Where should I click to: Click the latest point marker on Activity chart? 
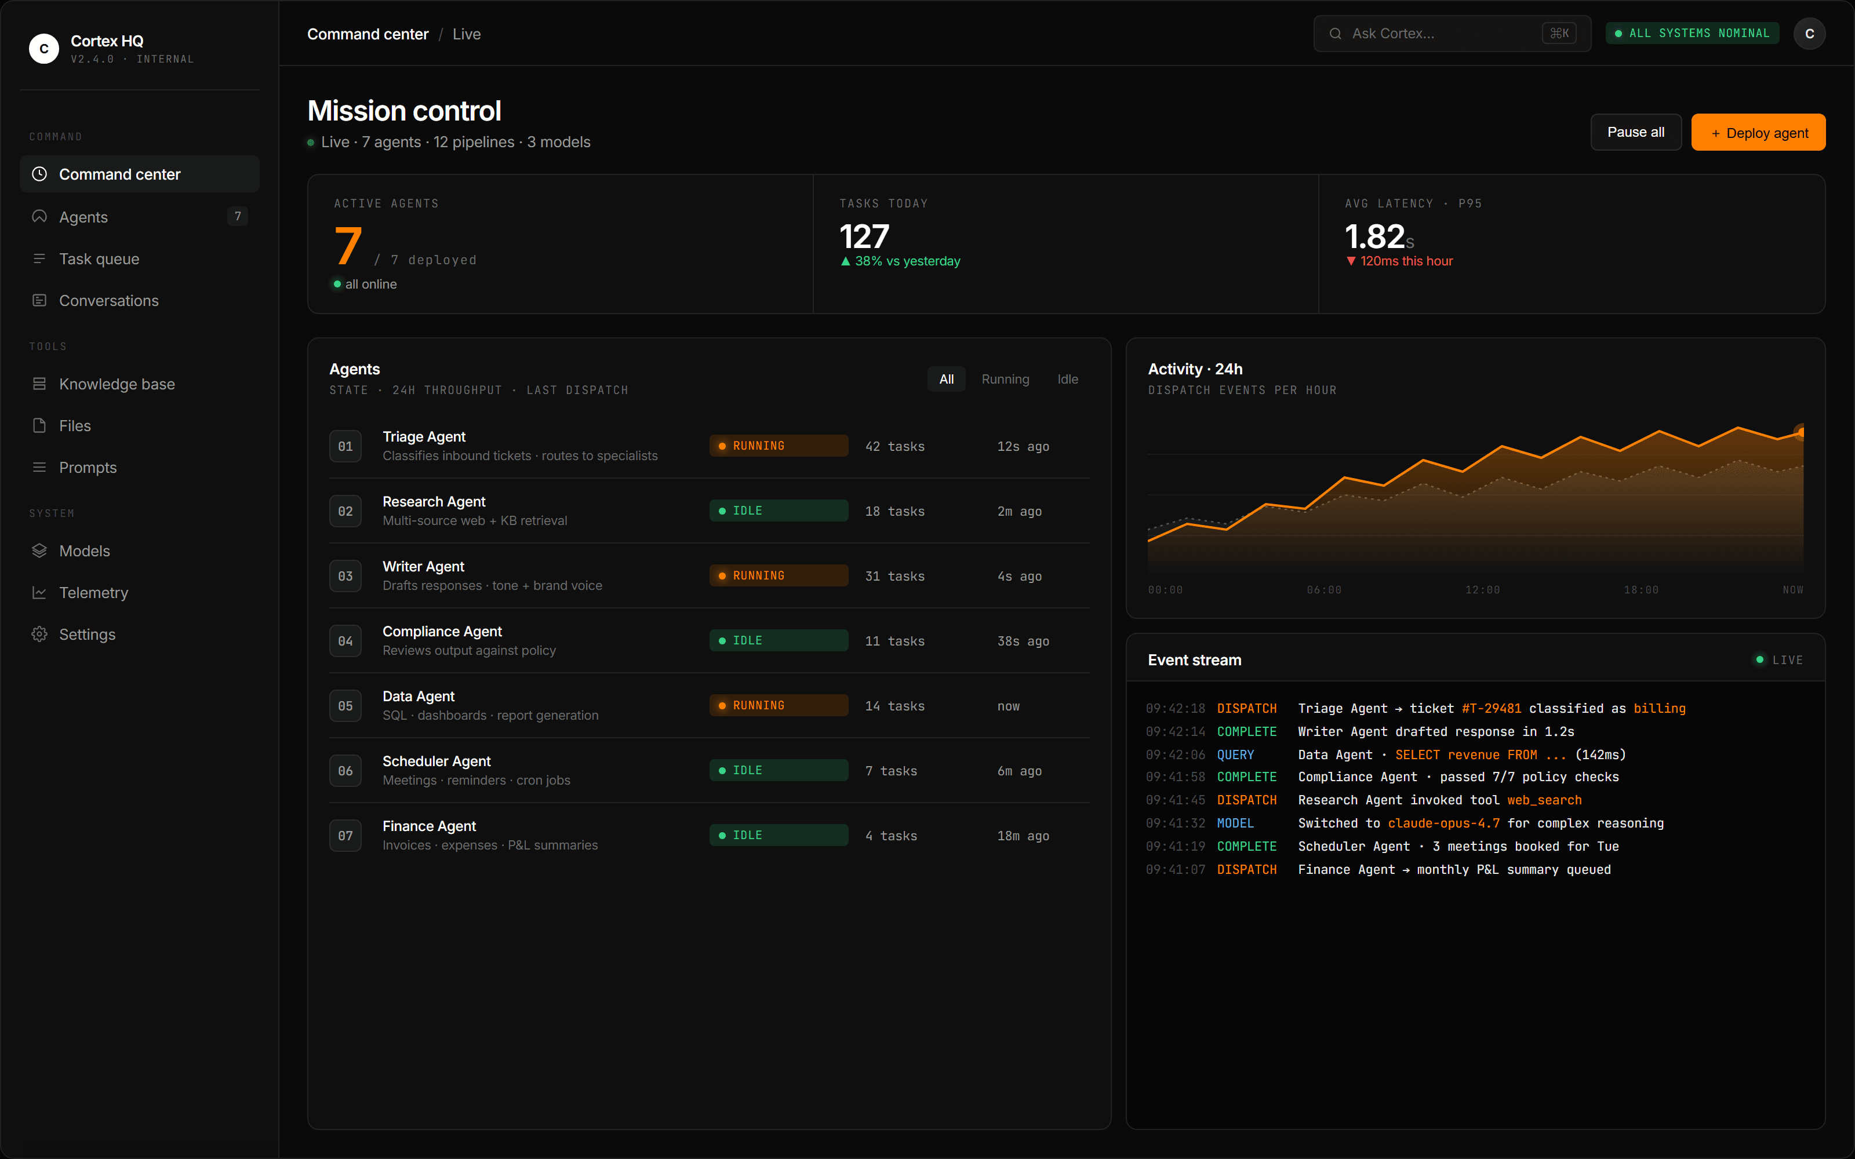tap(1801, 433)
